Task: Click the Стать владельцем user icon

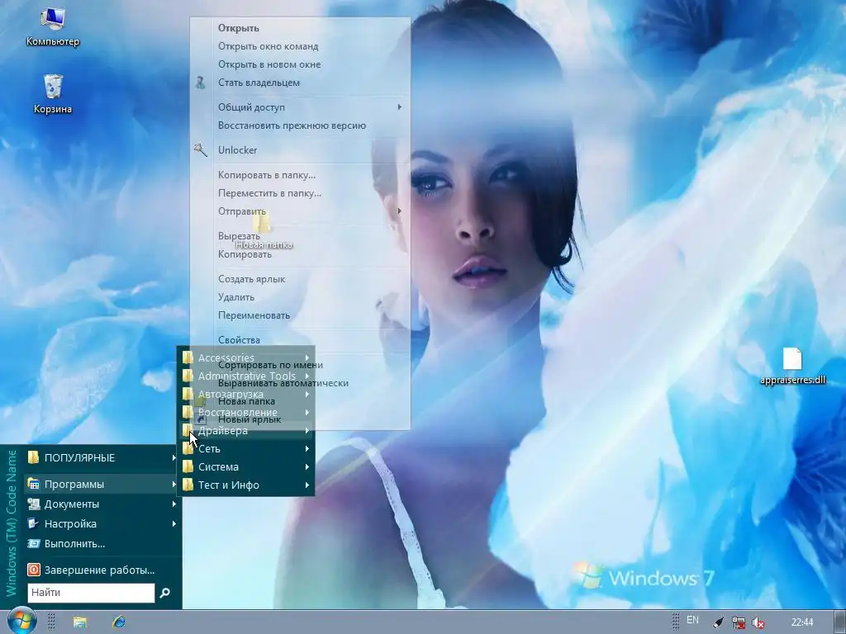Action: (200, 83)
